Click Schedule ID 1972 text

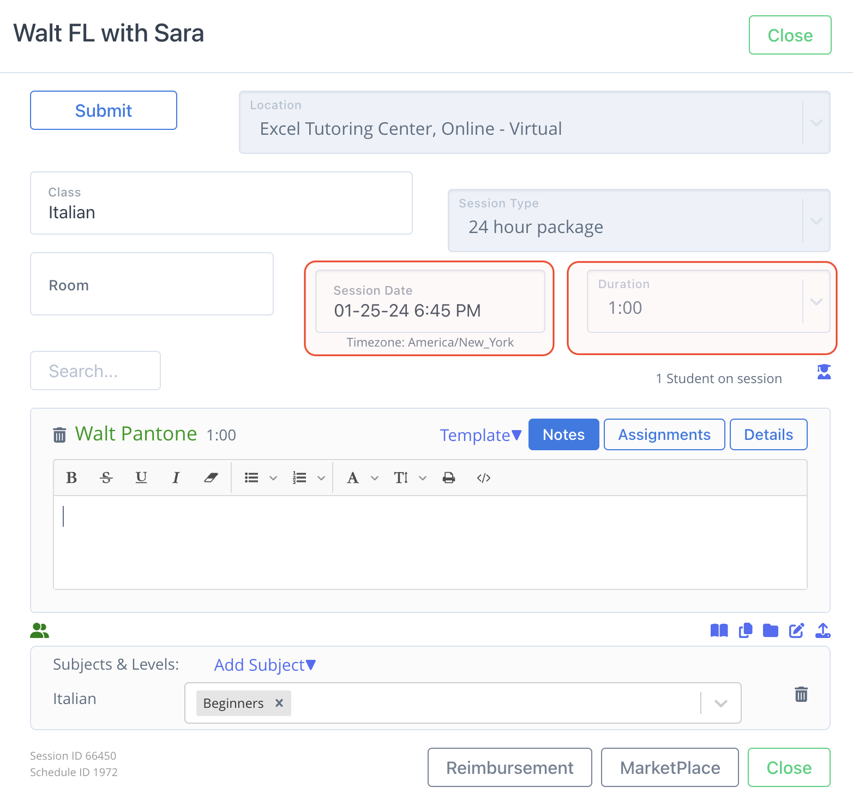point(74,772)
